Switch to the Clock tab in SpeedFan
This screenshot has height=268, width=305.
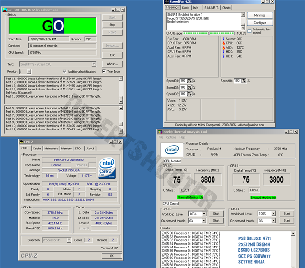[x=185, y=8]
